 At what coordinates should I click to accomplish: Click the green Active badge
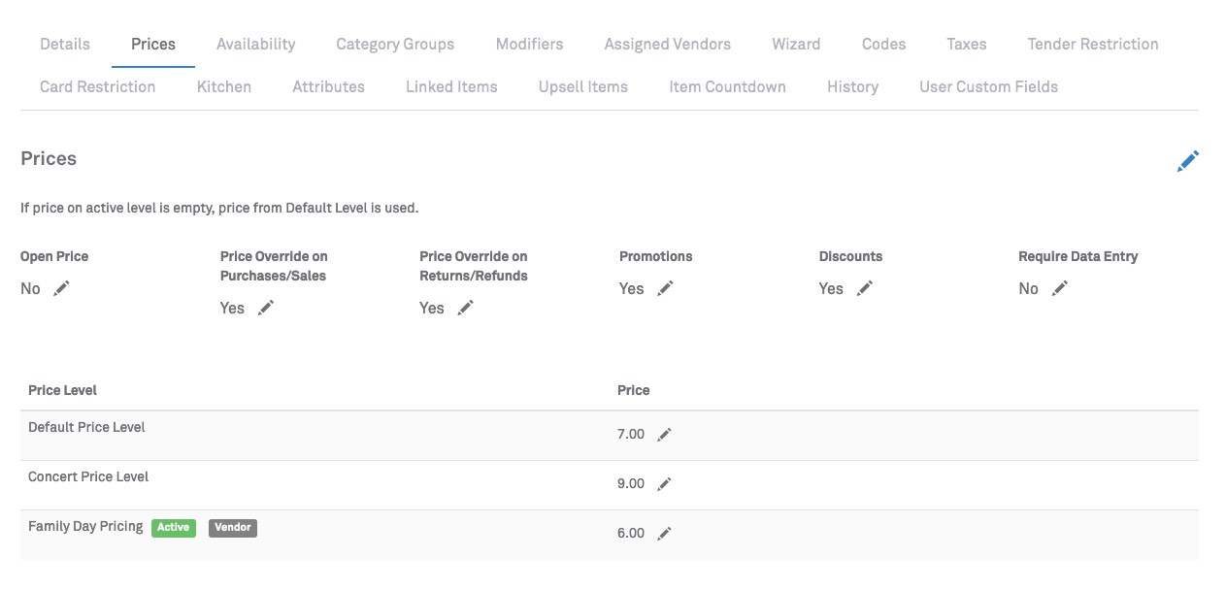point(174,528)
